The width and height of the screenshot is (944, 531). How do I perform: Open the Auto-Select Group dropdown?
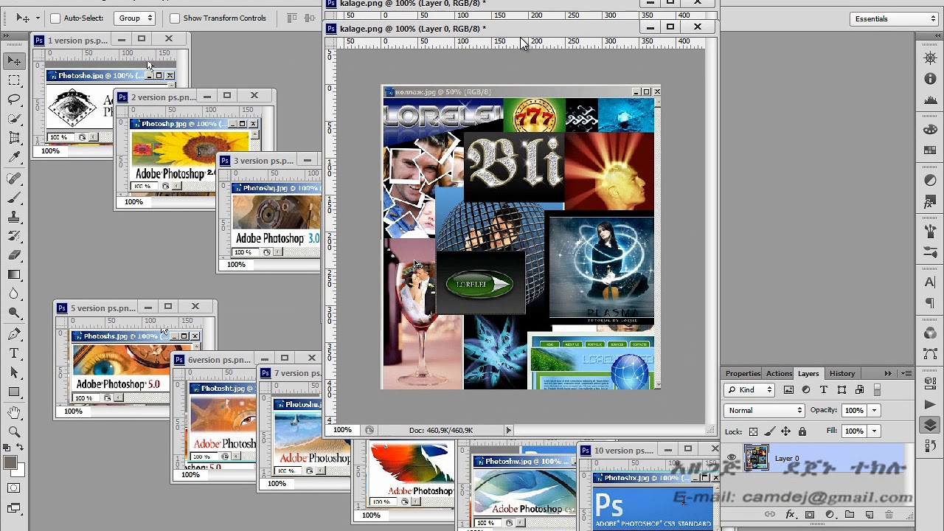click(x=135, y=18)
